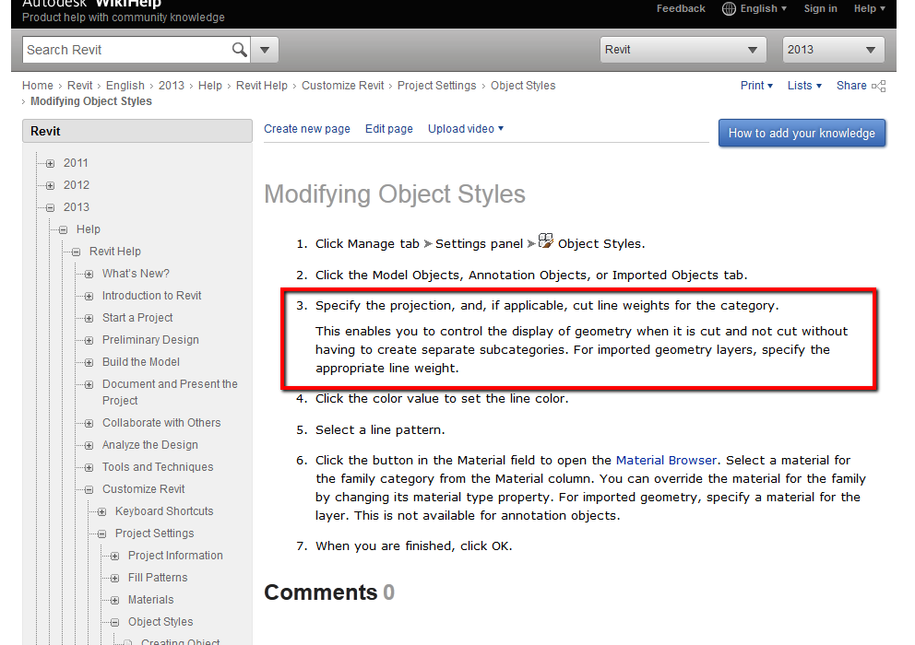Click the English breadcrumb link

(x=125, y=86)
